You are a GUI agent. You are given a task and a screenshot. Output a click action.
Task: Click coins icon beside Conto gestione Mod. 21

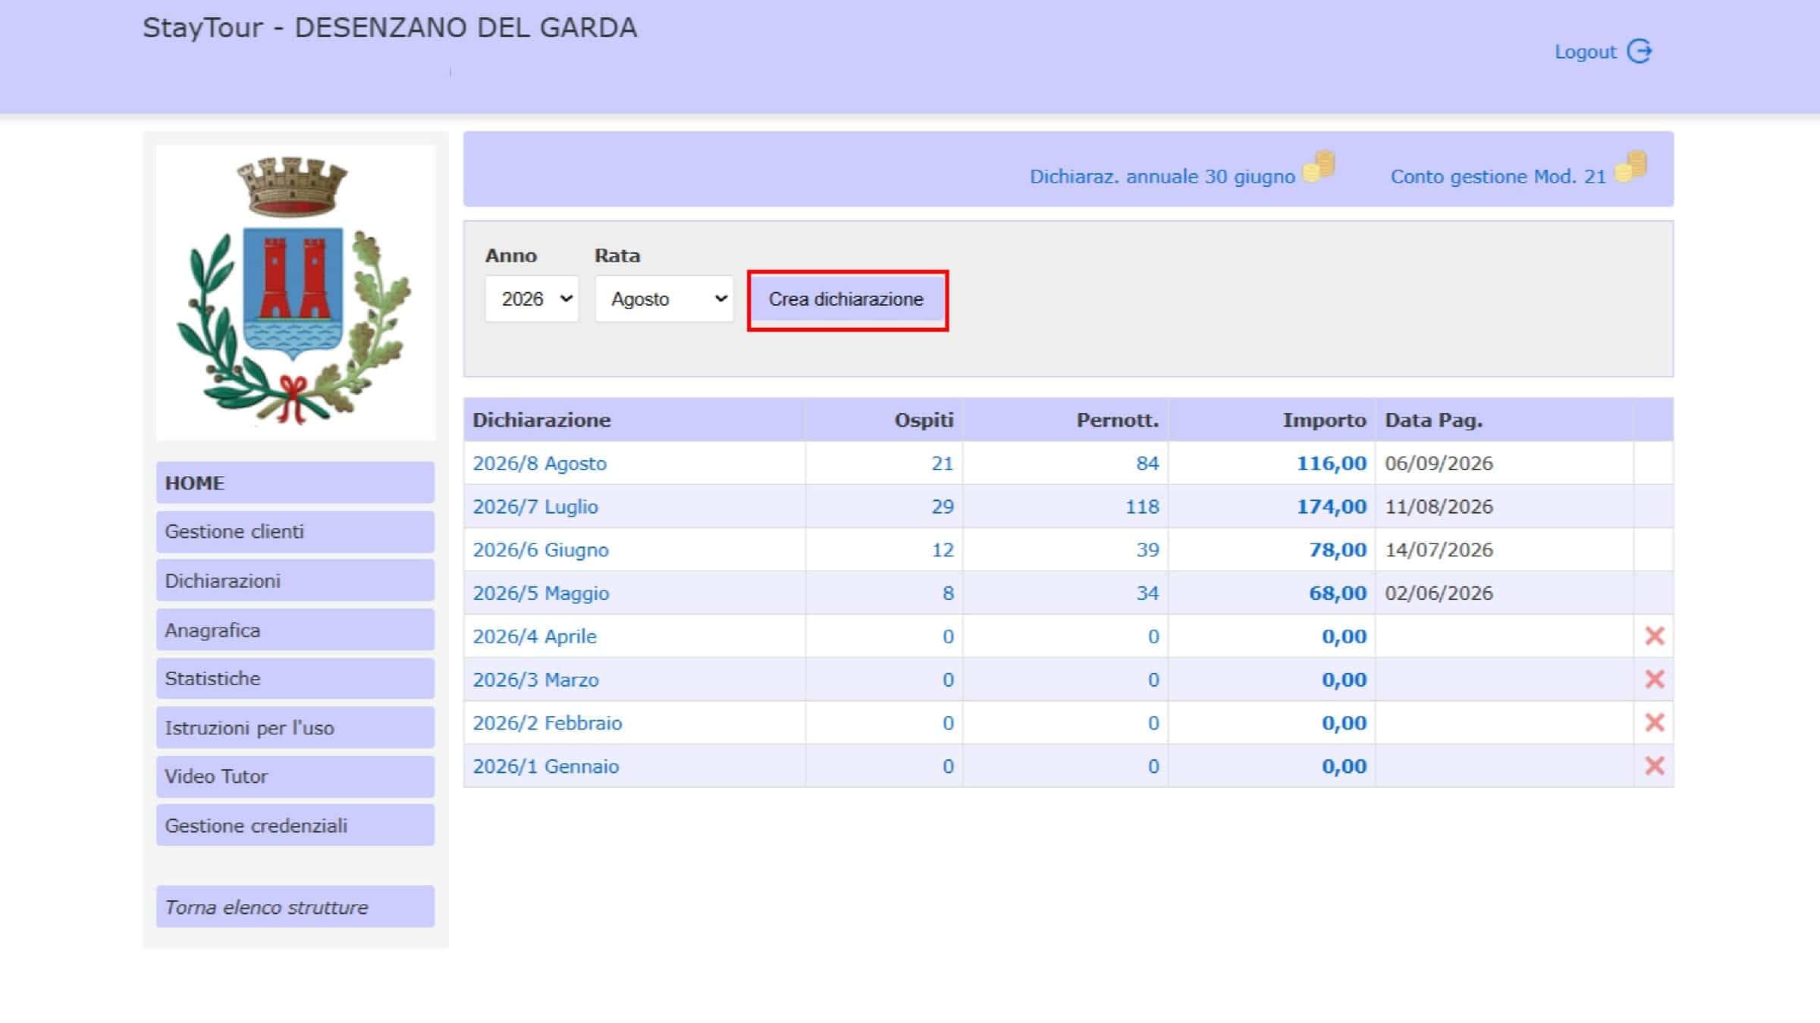[1630, 167]
